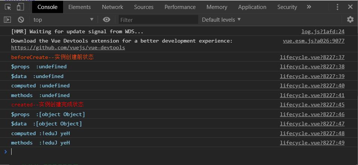Select the Performance tab
The height and width of the screenshot is (165, 358).
point(180,7)
